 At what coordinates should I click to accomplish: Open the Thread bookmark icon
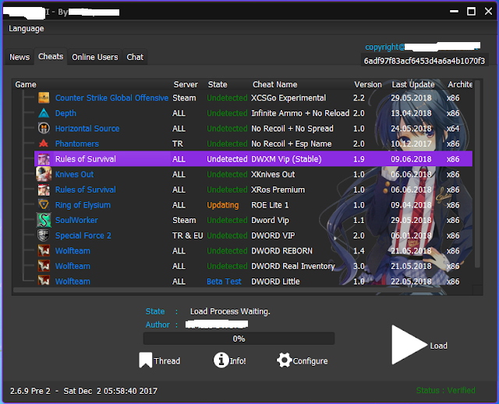(146, 360)
